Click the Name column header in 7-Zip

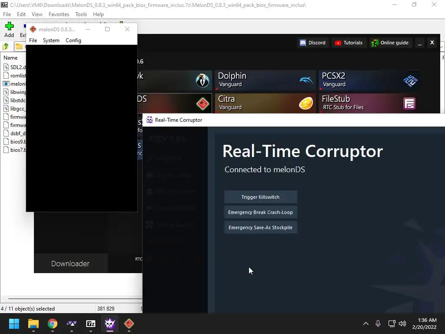(10, 58)
